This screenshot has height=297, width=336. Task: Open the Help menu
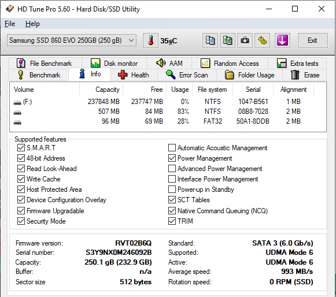32,24
